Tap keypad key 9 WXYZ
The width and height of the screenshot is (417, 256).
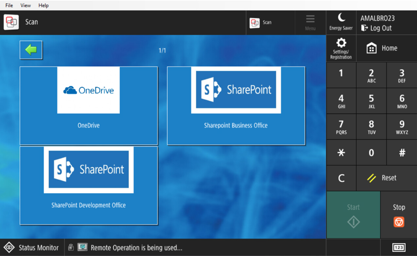pyautogui.click(x=402, y=127)
